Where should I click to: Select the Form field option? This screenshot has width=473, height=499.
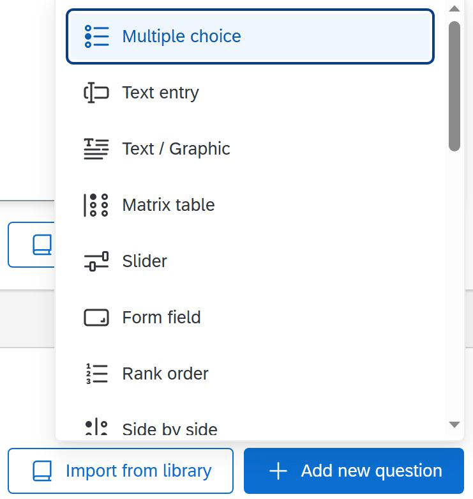tap(250, 318)
